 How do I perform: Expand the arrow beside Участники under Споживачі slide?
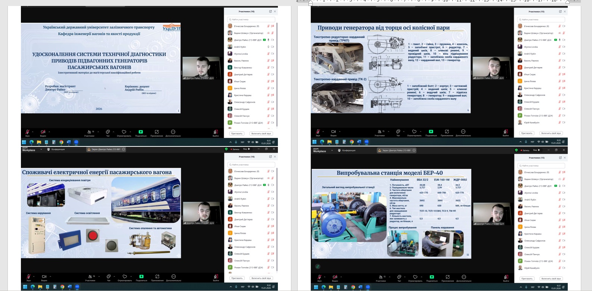100,276
